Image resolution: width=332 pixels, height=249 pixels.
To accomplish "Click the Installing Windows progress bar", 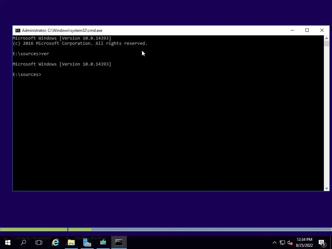I will coord(200,229).
